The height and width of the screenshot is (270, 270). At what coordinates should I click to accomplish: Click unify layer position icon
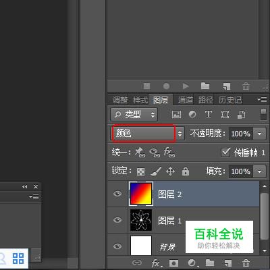point(140,153)
